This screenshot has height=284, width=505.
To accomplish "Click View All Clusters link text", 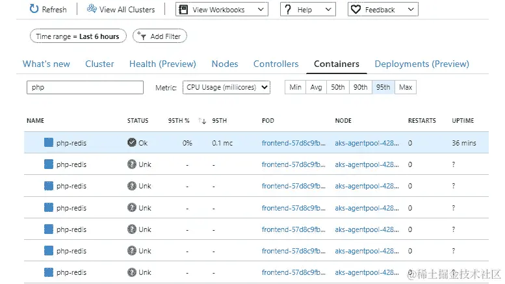I will (127, 10).
